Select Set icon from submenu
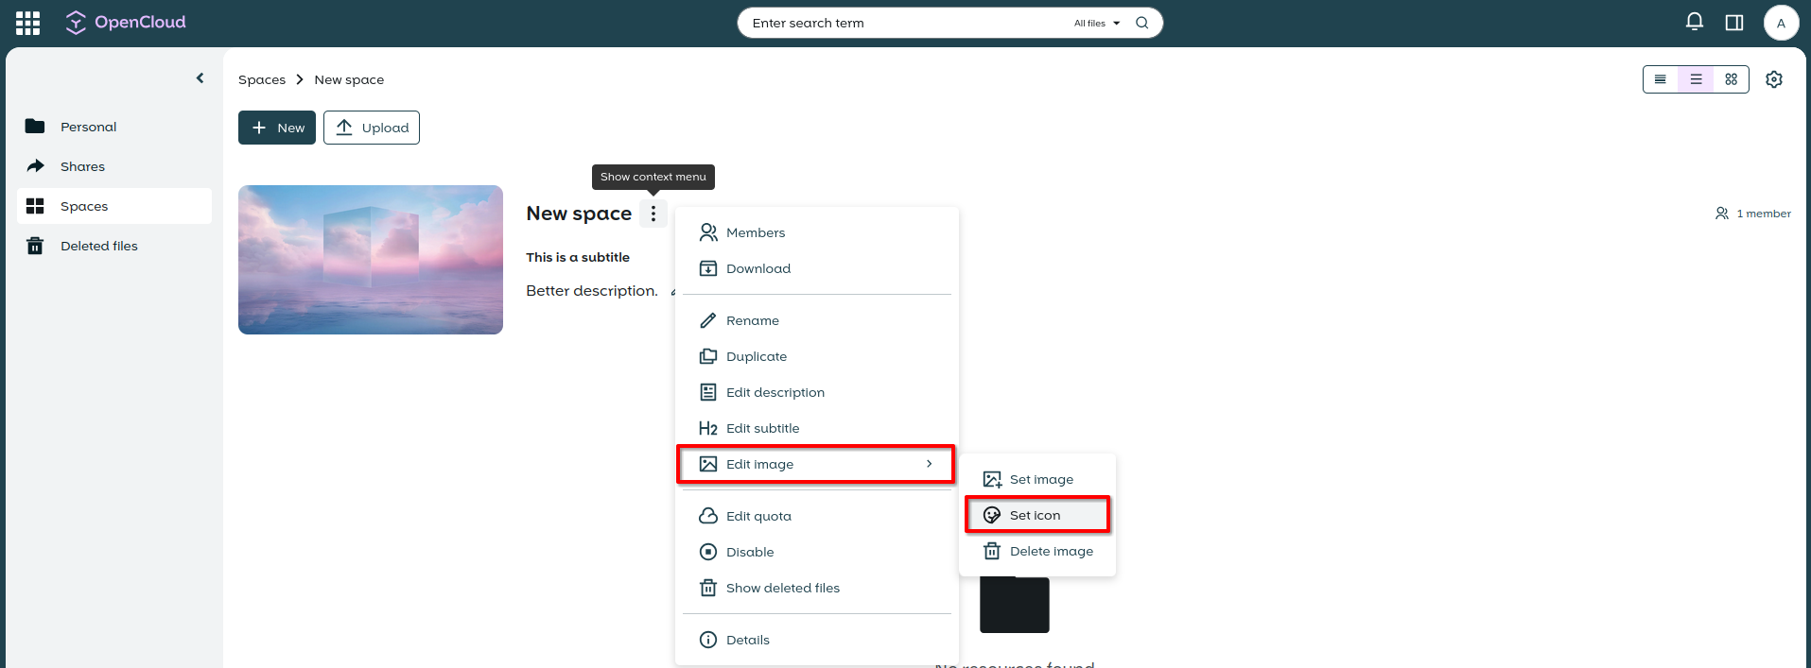This screenshot has width=1811, height=668. point(1036,515)
